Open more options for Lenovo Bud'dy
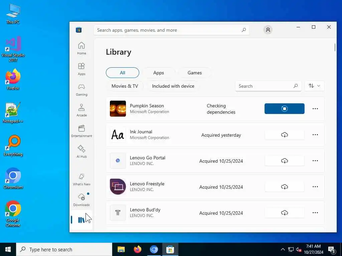 315,213
